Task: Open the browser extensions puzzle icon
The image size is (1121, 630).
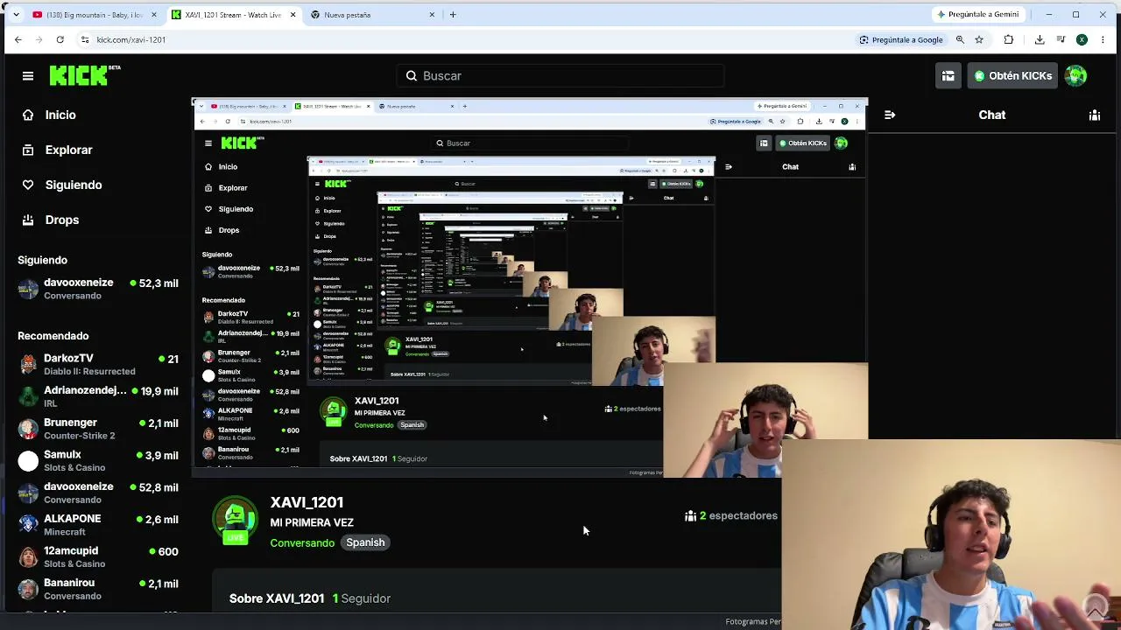Action: coord(1008,39)
